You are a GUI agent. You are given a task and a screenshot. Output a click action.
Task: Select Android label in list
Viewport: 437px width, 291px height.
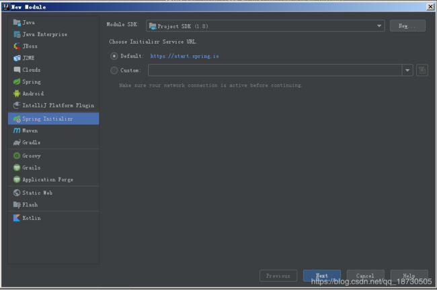pyautogui.click(x=33, y=94)
